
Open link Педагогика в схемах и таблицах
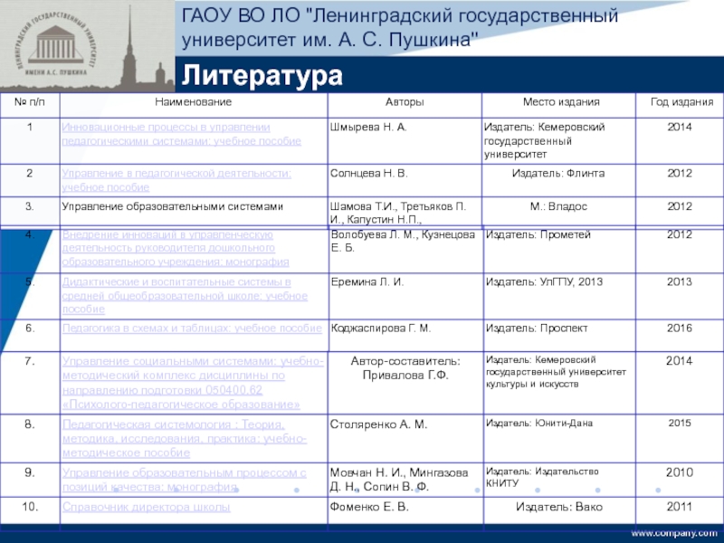(192, 329)
